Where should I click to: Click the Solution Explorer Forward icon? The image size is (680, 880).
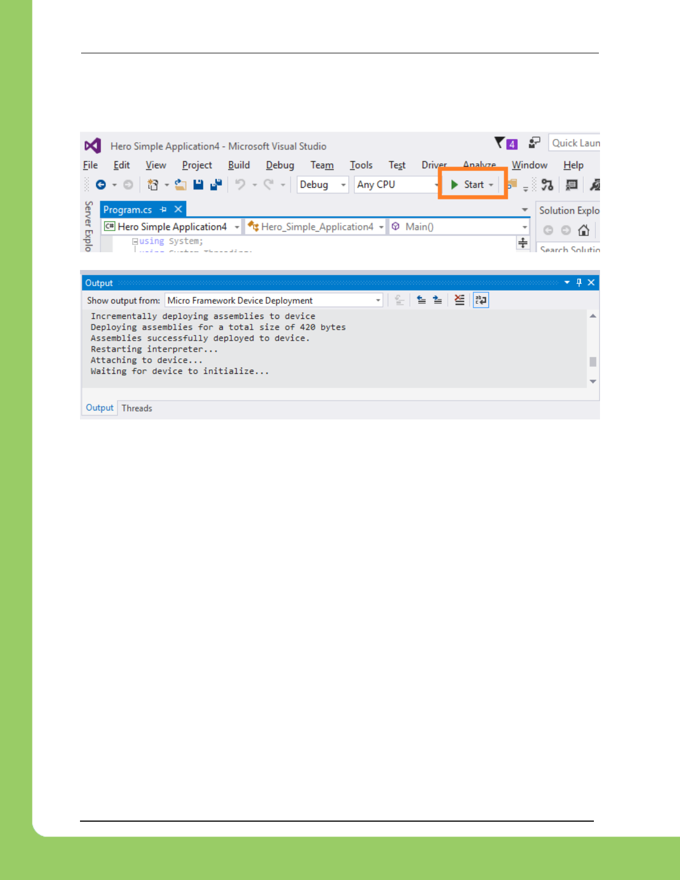pyautogui.click(x=566, y=230)
